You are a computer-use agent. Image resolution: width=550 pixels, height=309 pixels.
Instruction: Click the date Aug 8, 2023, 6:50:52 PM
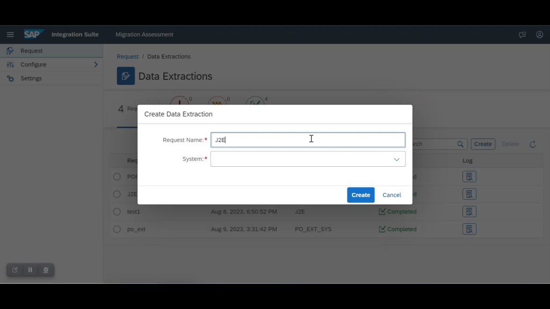coord(244,211)
